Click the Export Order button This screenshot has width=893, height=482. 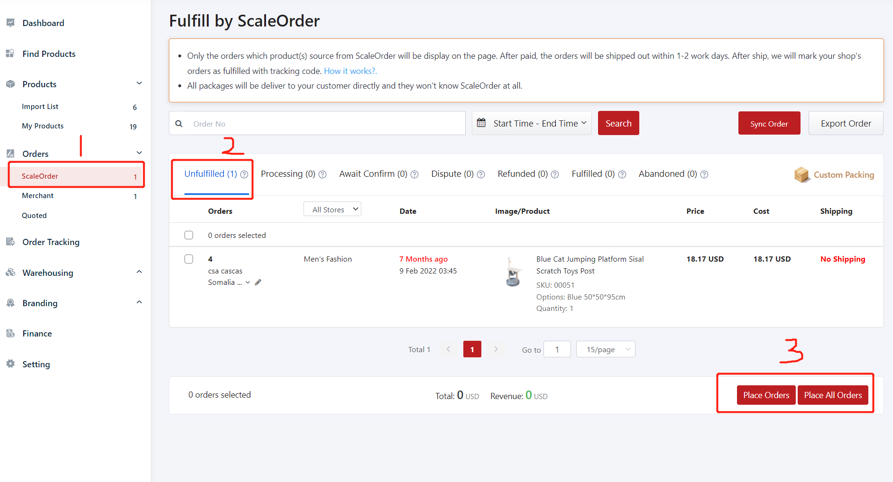coord(846,123)
